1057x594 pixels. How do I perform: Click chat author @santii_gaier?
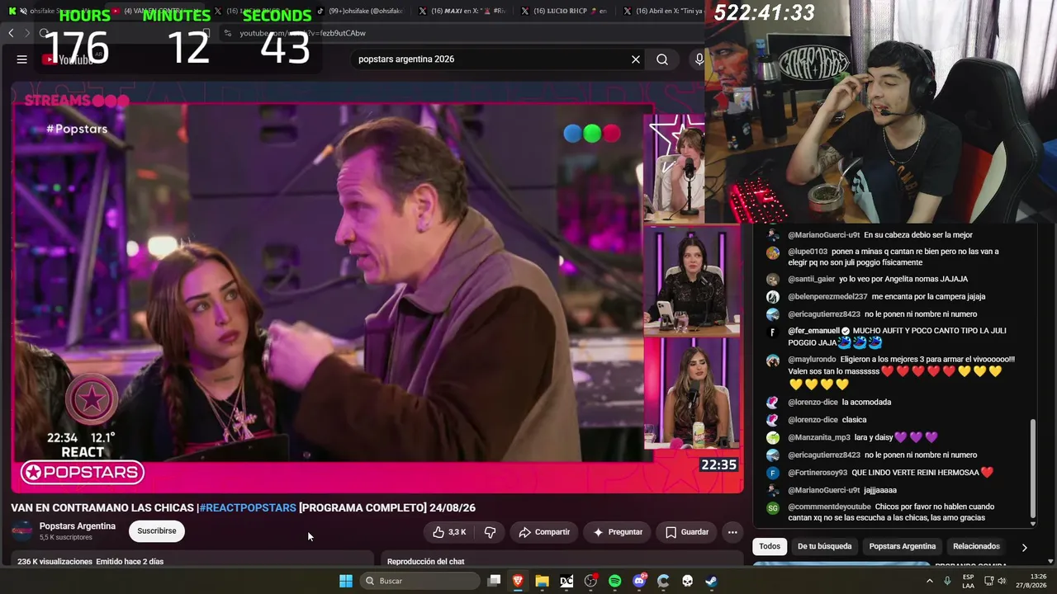(x=811, y=279)
